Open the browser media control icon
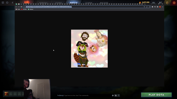Screen dimensions: 177x99 pos(155,7)
